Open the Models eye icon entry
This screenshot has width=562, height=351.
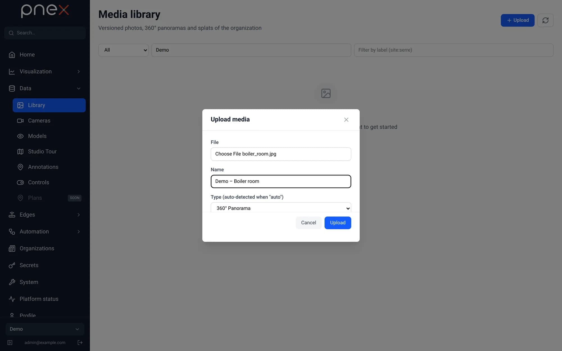[49, 136]
